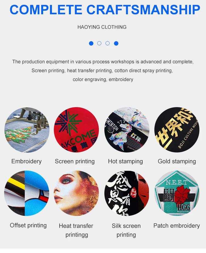Click the Offset printing label

point(28,226)
